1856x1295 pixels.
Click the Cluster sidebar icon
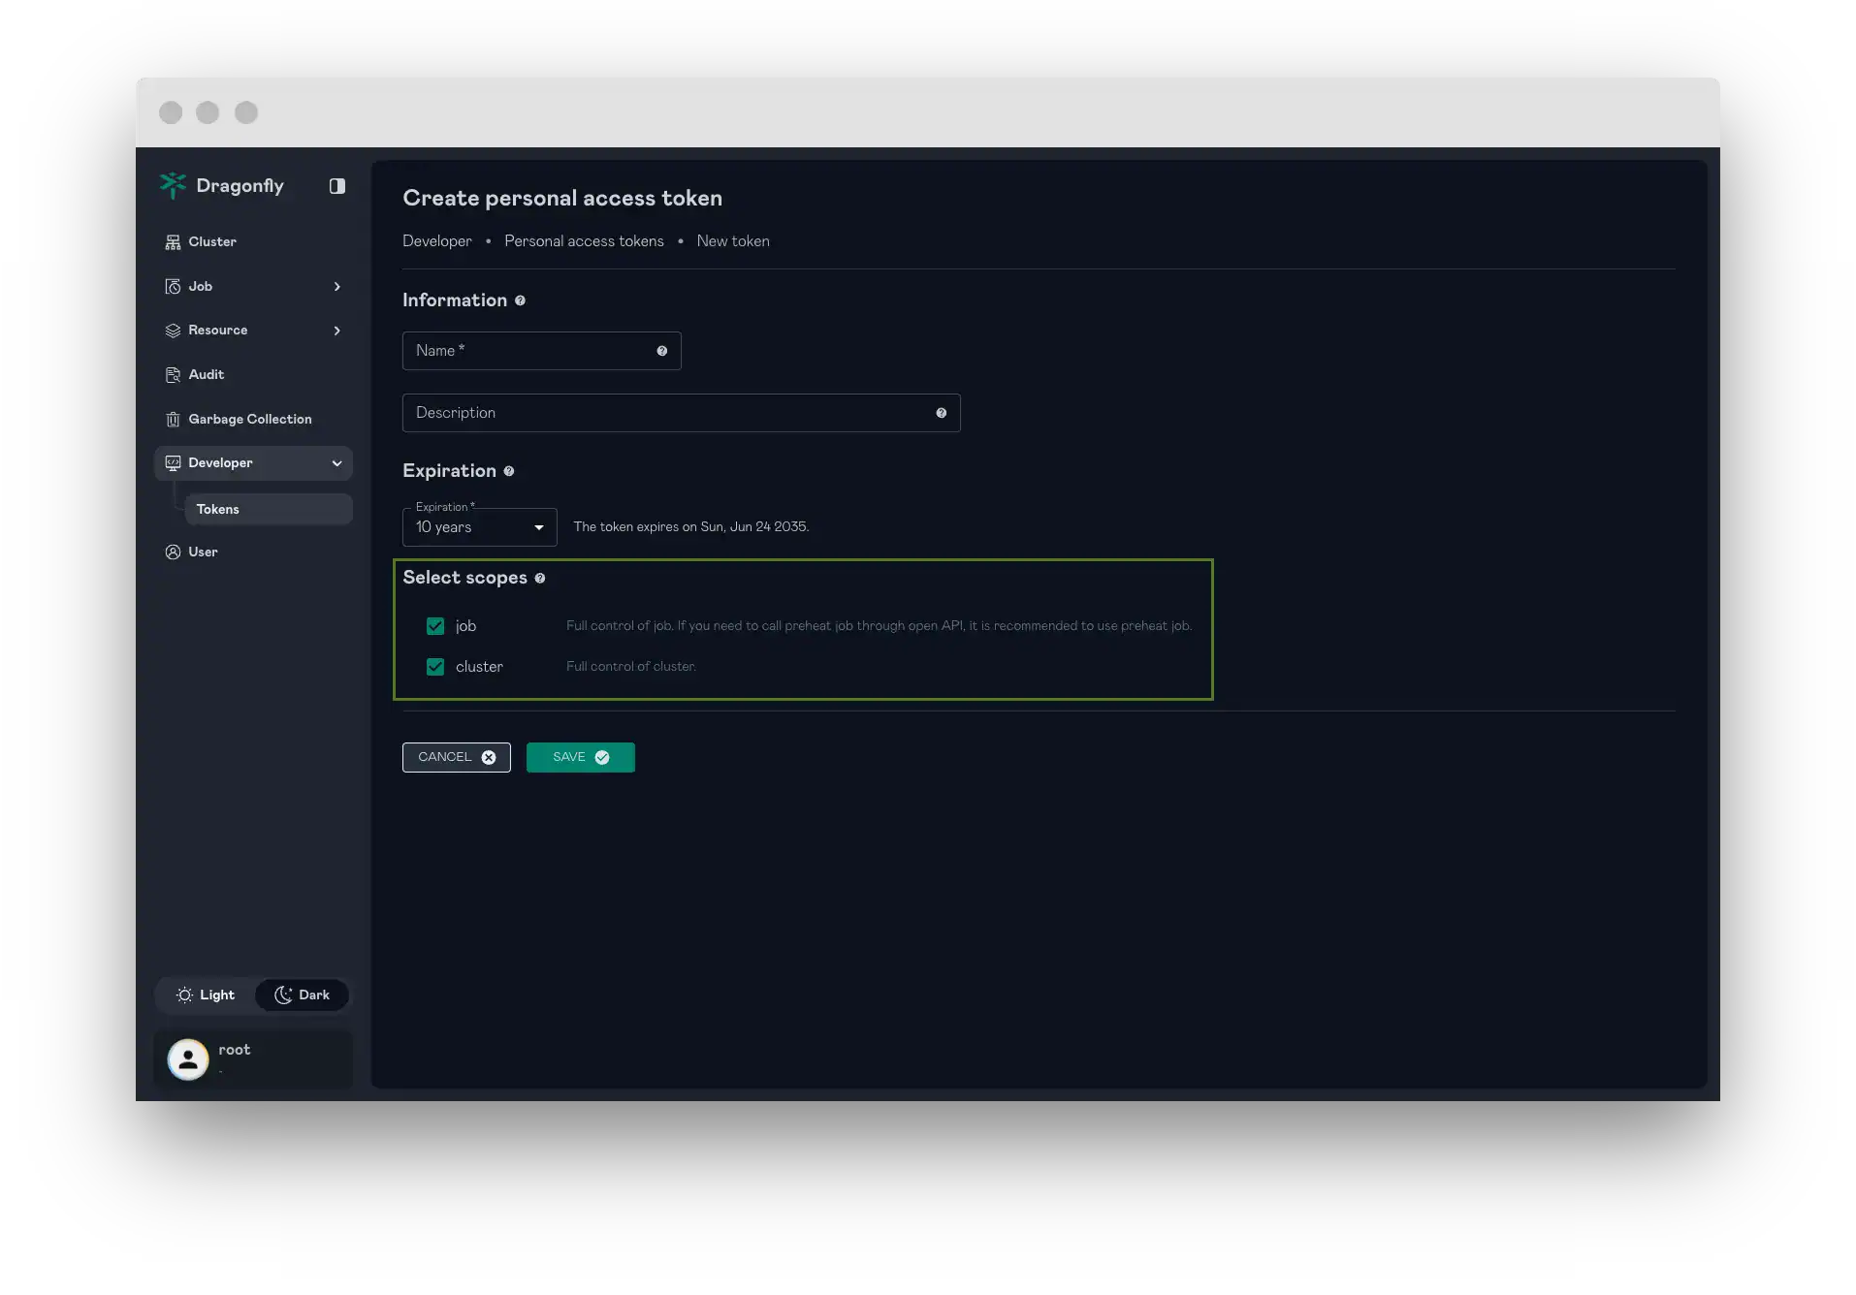point(173,241)
